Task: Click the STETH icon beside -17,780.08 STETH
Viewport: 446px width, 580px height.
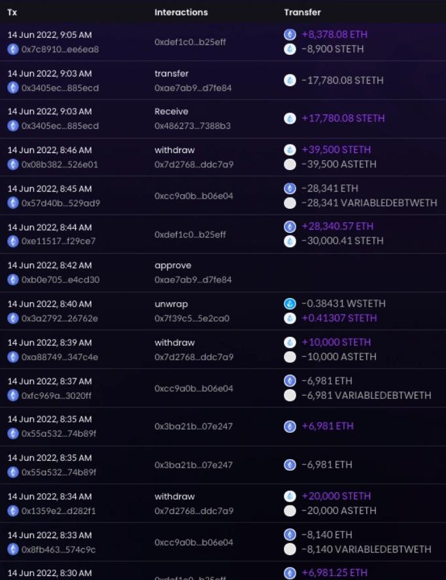Action: [x=290, y=80]
